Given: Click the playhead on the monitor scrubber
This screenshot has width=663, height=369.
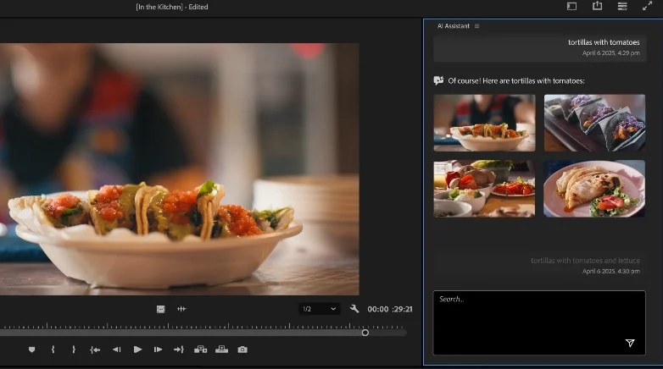Looking at the screenshot, I should (x=365, y=333).
